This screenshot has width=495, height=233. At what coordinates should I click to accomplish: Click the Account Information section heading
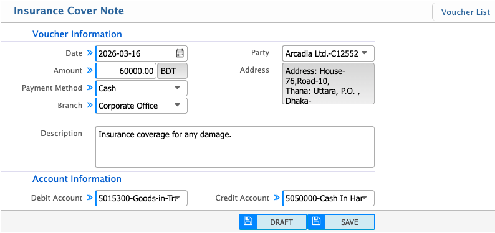tap(77, 178)
